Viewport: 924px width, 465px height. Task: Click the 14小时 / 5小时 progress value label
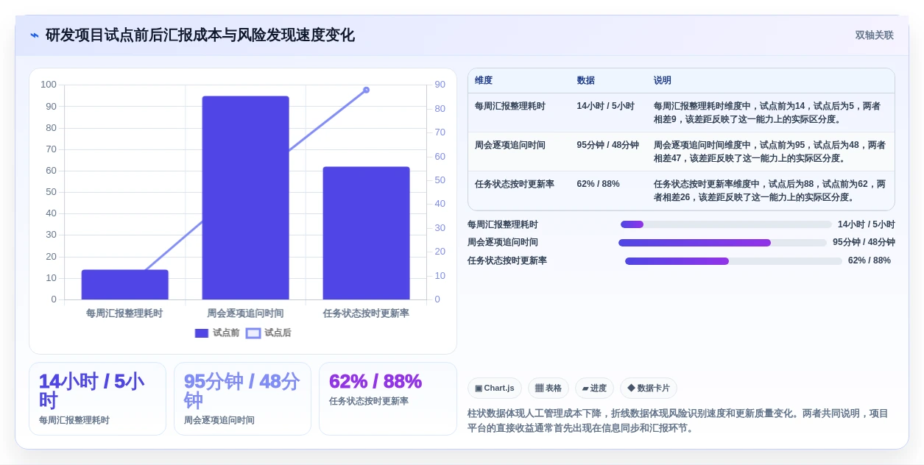867,224
